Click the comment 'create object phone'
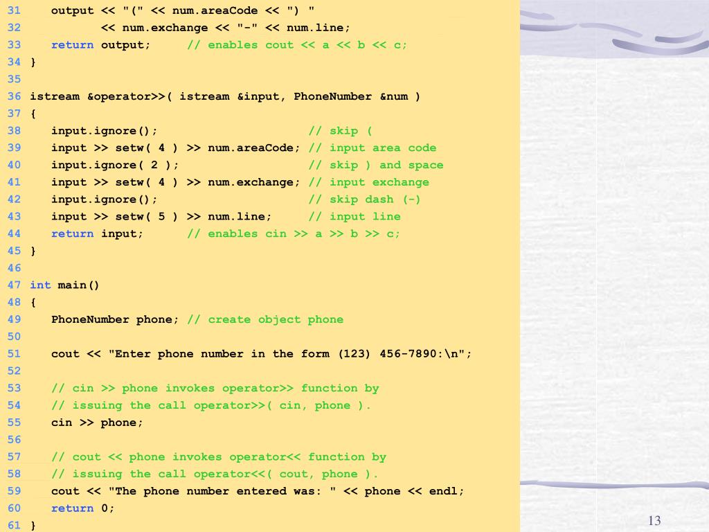 pyautogui.click(x=276, y=320)
